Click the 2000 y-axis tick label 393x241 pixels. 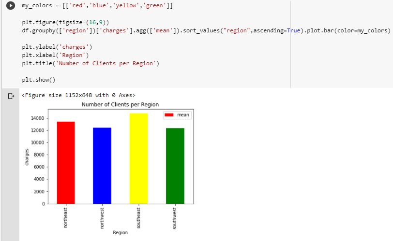(x=39, y=192)
